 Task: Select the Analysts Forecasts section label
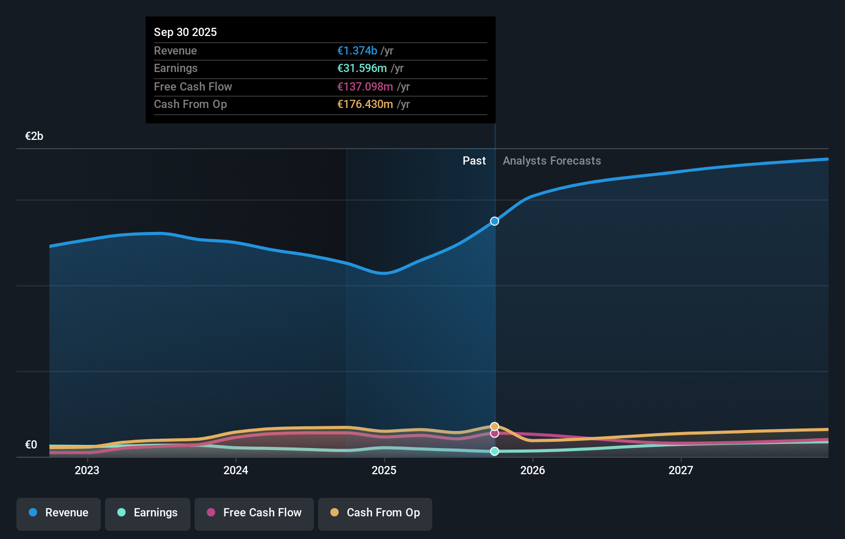coord(552,160)
